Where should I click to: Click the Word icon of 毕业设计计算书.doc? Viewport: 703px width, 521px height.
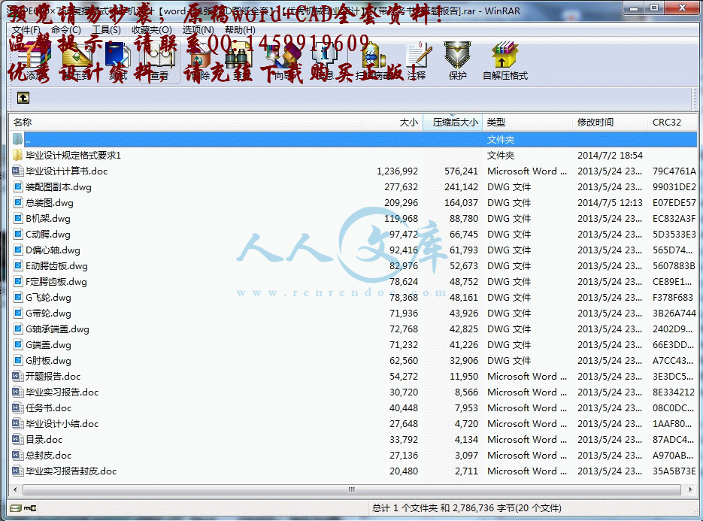tap(17, 171)
